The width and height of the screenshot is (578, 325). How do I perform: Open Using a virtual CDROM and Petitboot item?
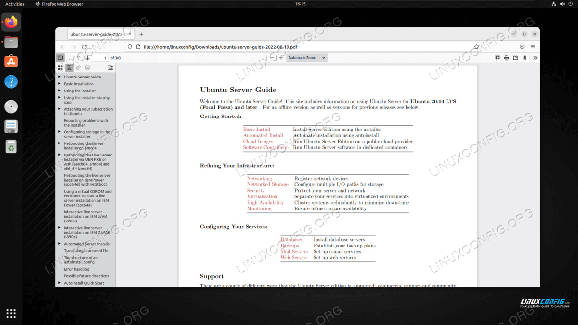coord(88,198)
